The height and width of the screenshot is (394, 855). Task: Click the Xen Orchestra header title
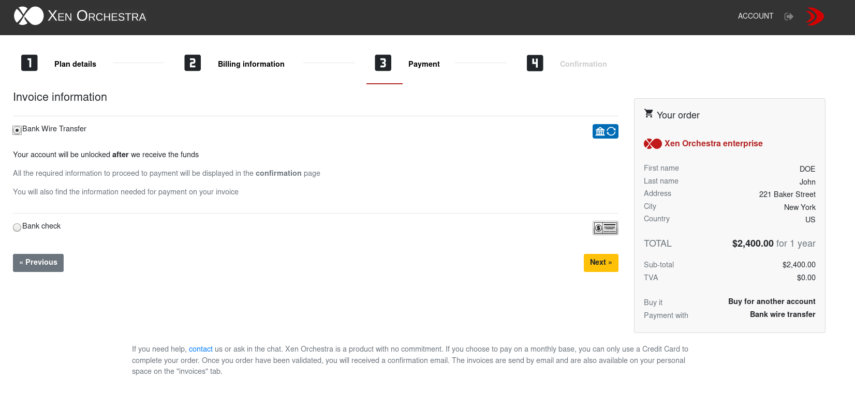click(97, 16)
